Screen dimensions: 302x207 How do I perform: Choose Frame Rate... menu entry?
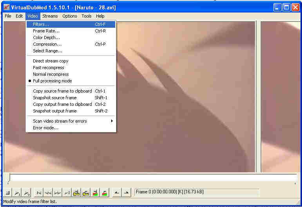click(x=71, y=31)
